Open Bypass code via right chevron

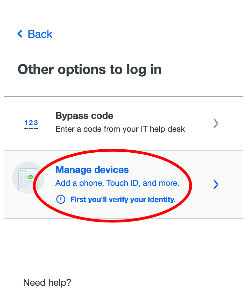pyautogui.click(x=216, y=123)
